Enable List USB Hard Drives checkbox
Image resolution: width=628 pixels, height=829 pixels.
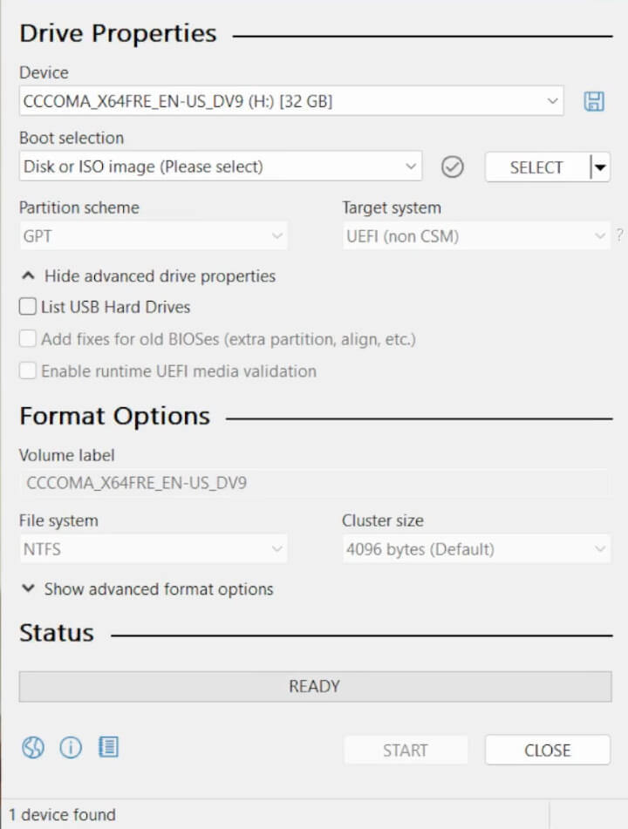pos(29,307)
